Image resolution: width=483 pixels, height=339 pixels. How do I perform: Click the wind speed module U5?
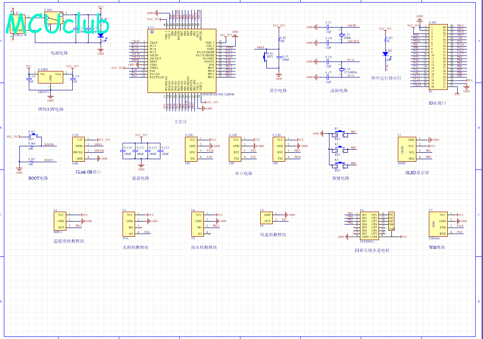click(x=267, y=218)
